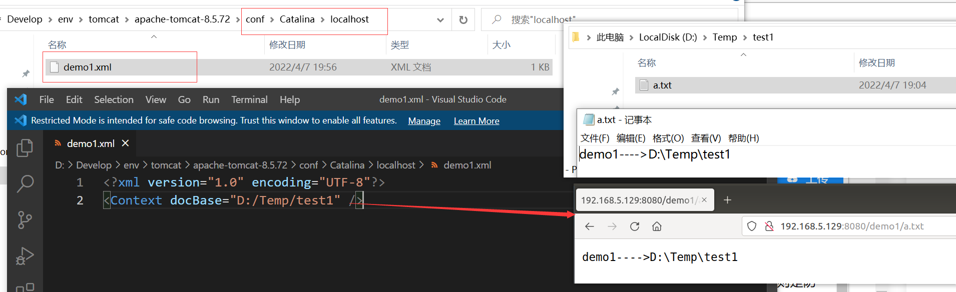The width and height of the screenshot is (956, 292).
Task: Go to the browser home page
Action: [x=657, y=226]
